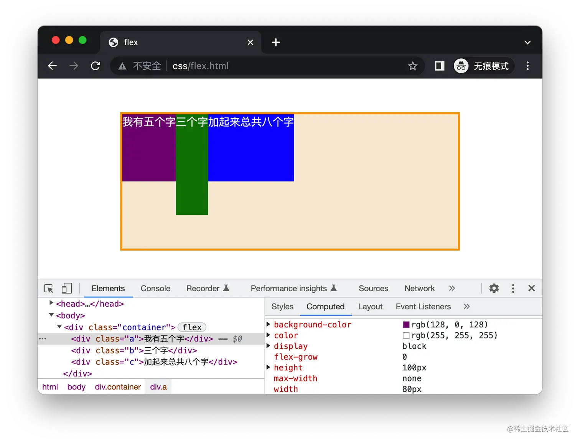
Task: Select the Computed sidebar tab
Action: (325, 307)
